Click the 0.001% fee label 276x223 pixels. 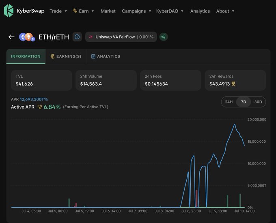146,37
